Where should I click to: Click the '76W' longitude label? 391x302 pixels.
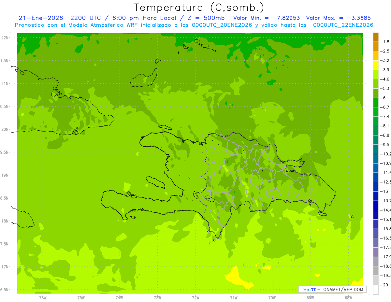point(43,297)
